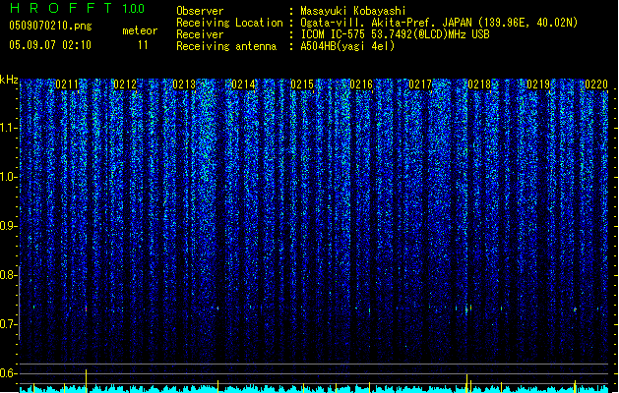Click the version number 1.0.0
Screen dimensions: 619x393
[134, 9]
